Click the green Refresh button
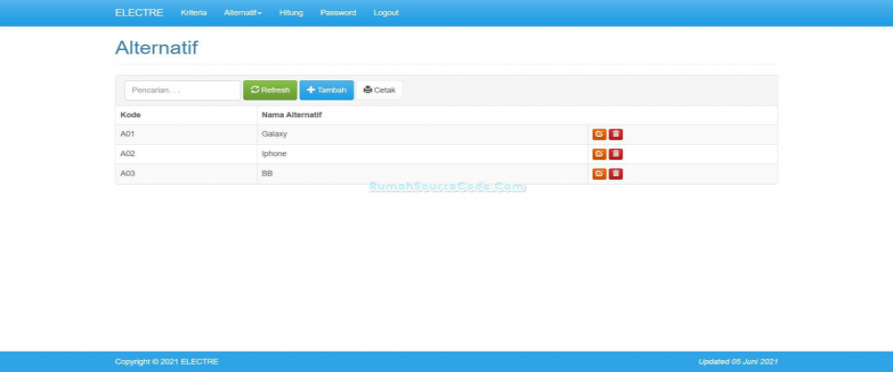The image size is (893, 372). point(270,90)
